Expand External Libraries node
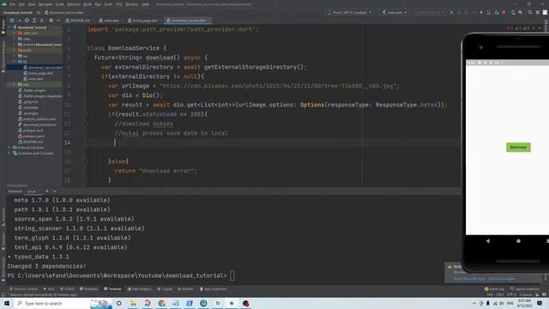549x309 pixels. click(x=9, y=148)
